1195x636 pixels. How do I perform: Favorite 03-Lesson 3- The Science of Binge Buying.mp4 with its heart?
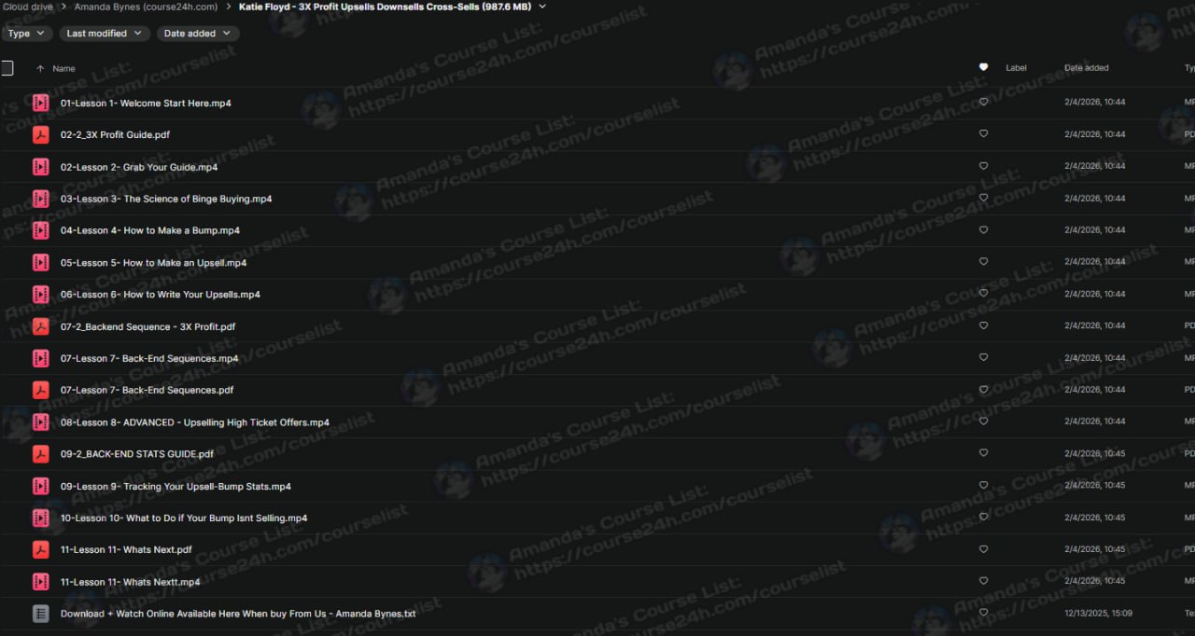click(x=983, y=198)
